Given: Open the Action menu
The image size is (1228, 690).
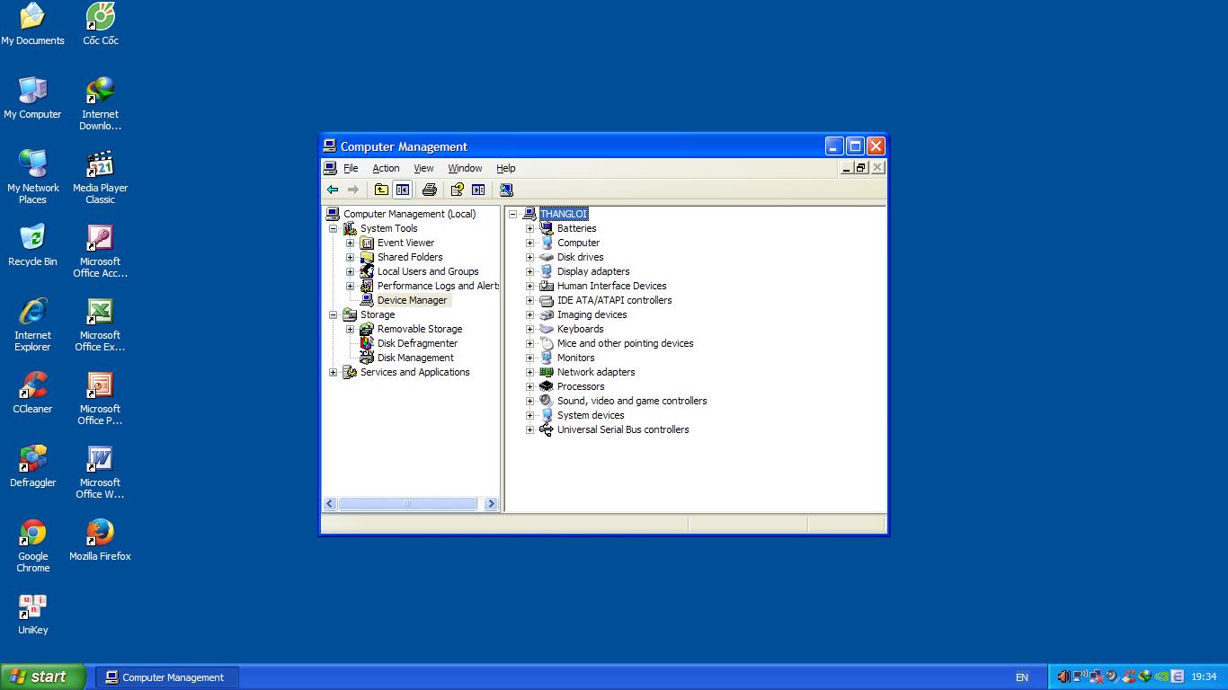Looking at the screenshot, I should [x=386, y=168].
